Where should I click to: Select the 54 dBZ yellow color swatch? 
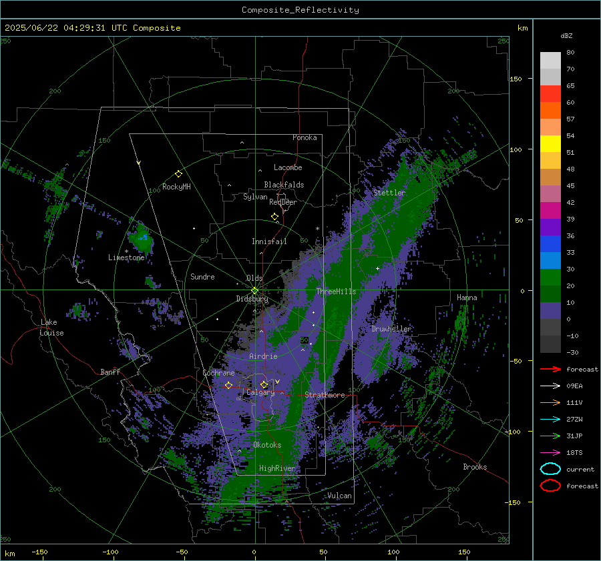point(550,143)
